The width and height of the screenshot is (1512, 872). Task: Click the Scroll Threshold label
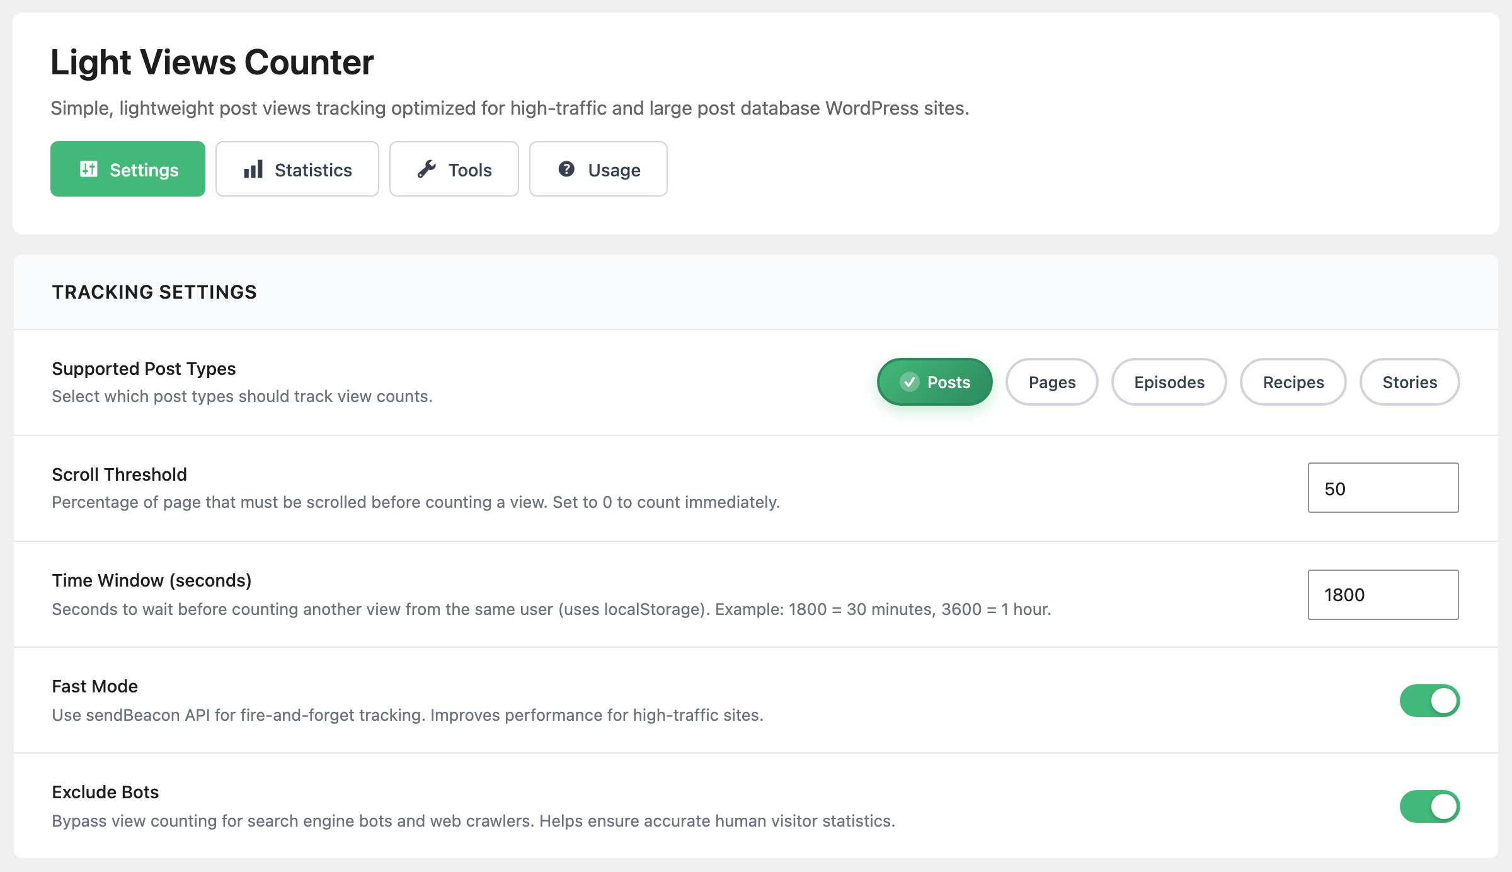pos(119,474)
